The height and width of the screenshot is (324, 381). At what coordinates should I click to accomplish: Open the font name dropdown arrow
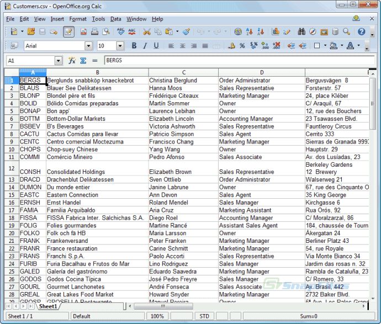tap(89, 46)
